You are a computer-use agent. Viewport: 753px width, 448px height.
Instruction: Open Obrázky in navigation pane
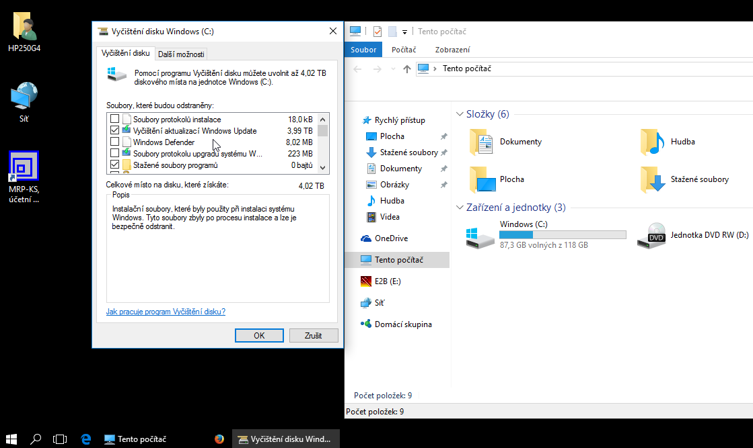[x=394, y=185]
